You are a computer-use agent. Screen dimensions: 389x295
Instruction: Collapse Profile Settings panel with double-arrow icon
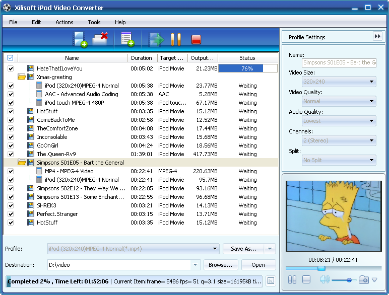coord(377,36)
